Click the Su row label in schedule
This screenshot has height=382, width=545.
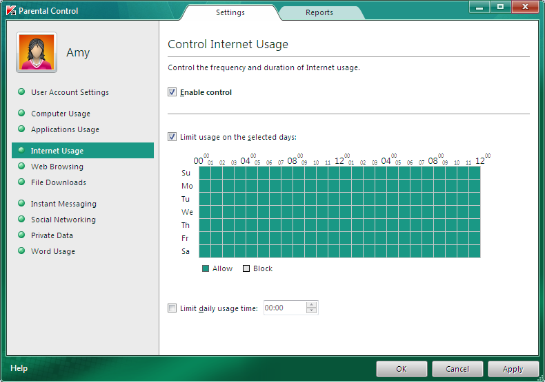point(186,173)
